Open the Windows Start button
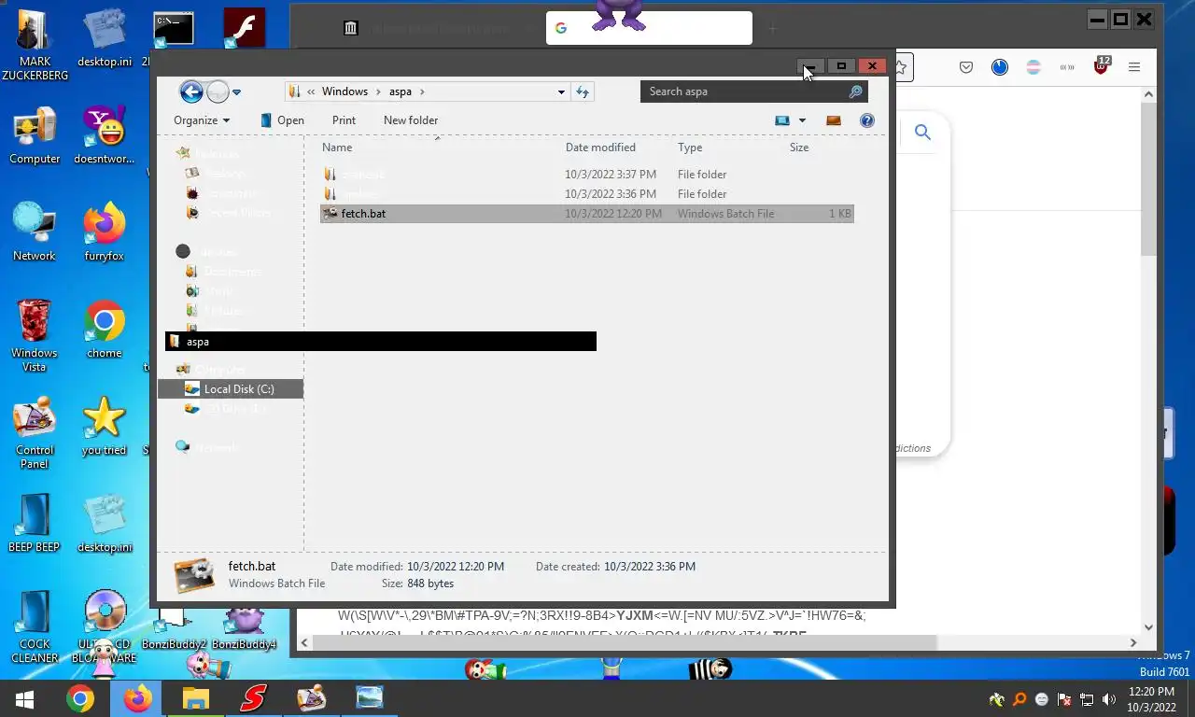 click(x=24, y=698)
